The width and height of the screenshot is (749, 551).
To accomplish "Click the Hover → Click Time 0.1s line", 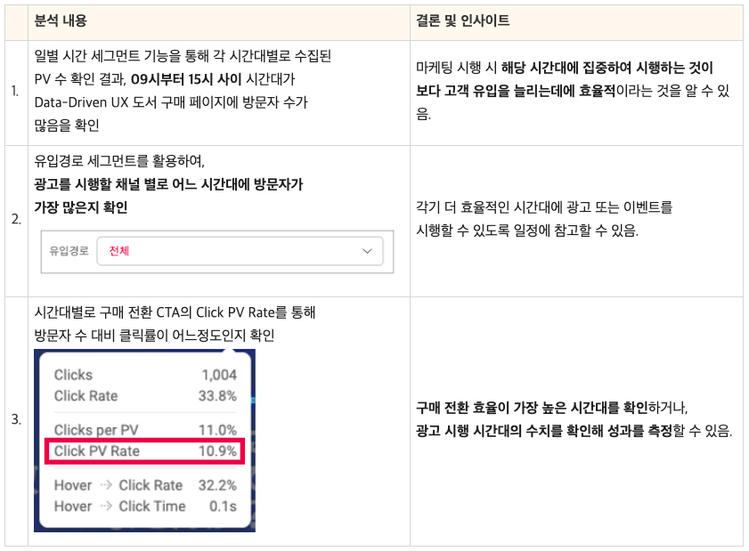I will [x=145, y=506].
